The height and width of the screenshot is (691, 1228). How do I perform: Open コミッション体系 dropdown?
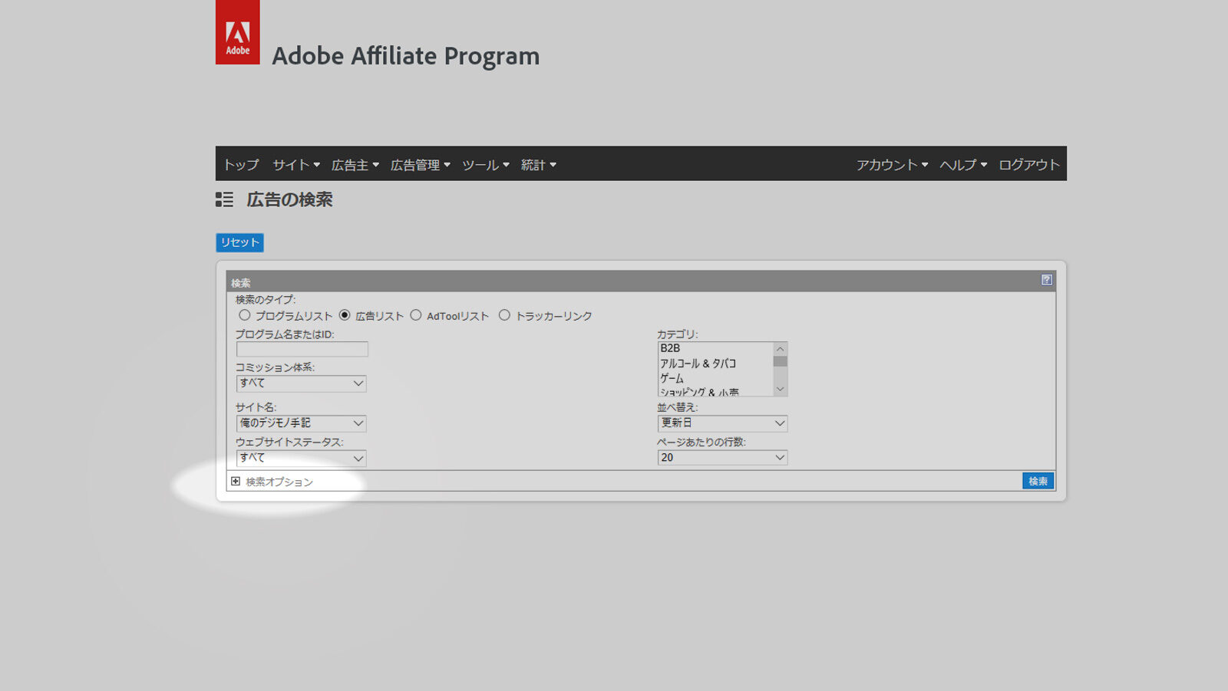tap(301, 383)
